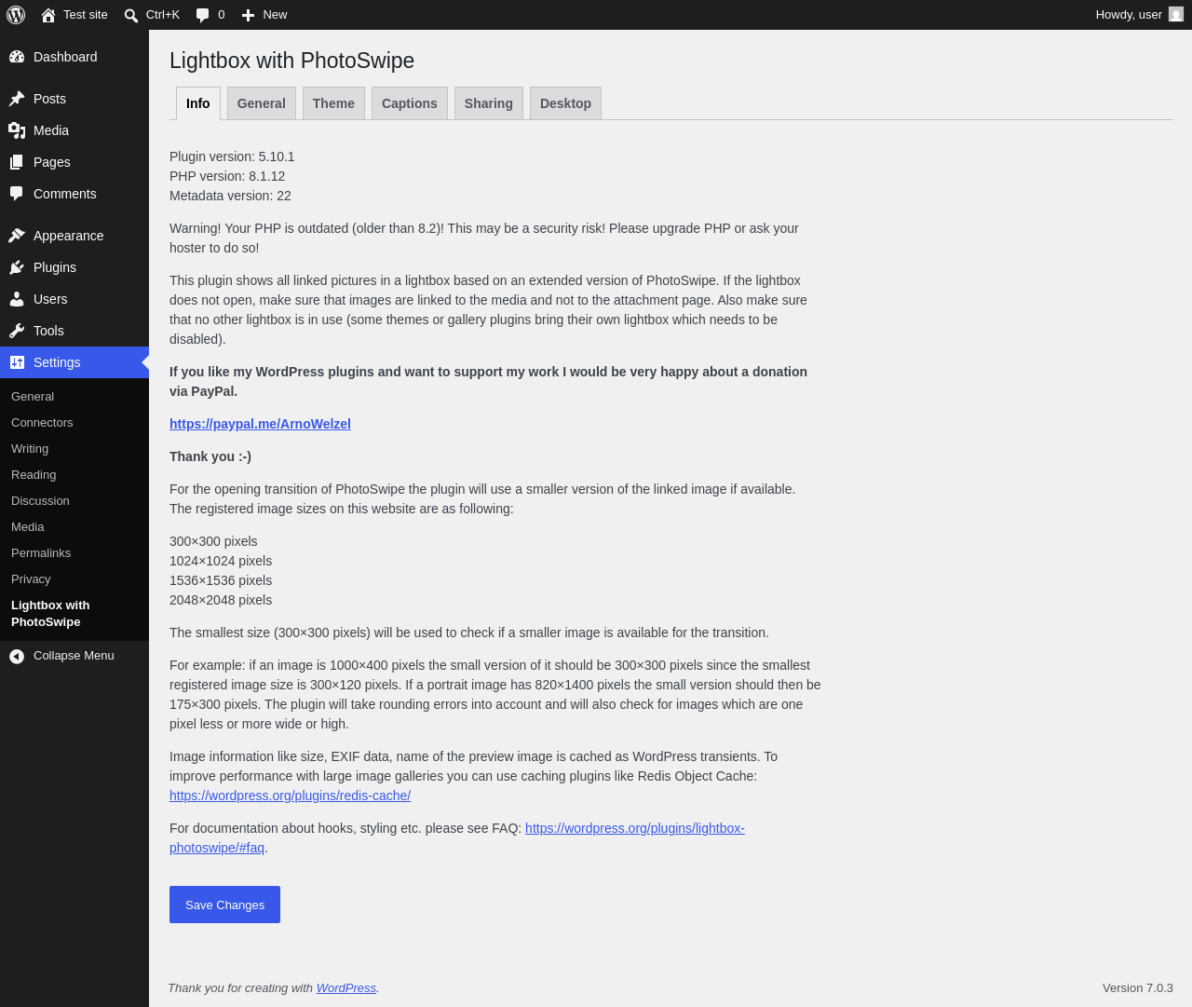
Task: Open the Media library icon
Action: click(17, 130)
